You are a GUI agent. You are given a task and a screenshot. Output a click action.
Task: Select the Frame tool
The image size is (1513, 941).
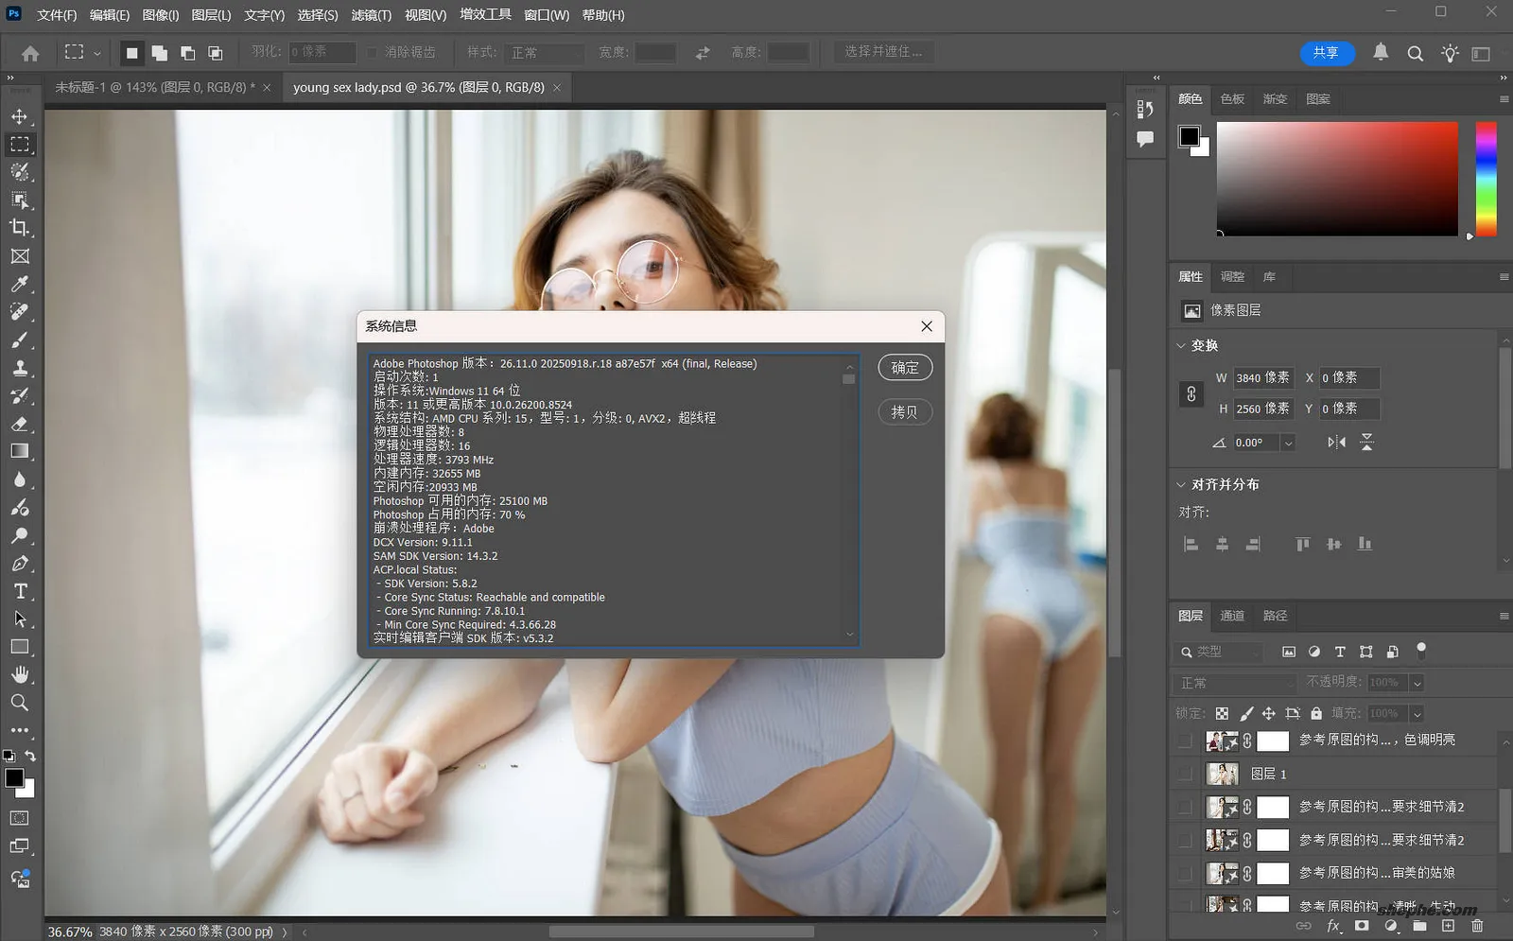(19, 256)
